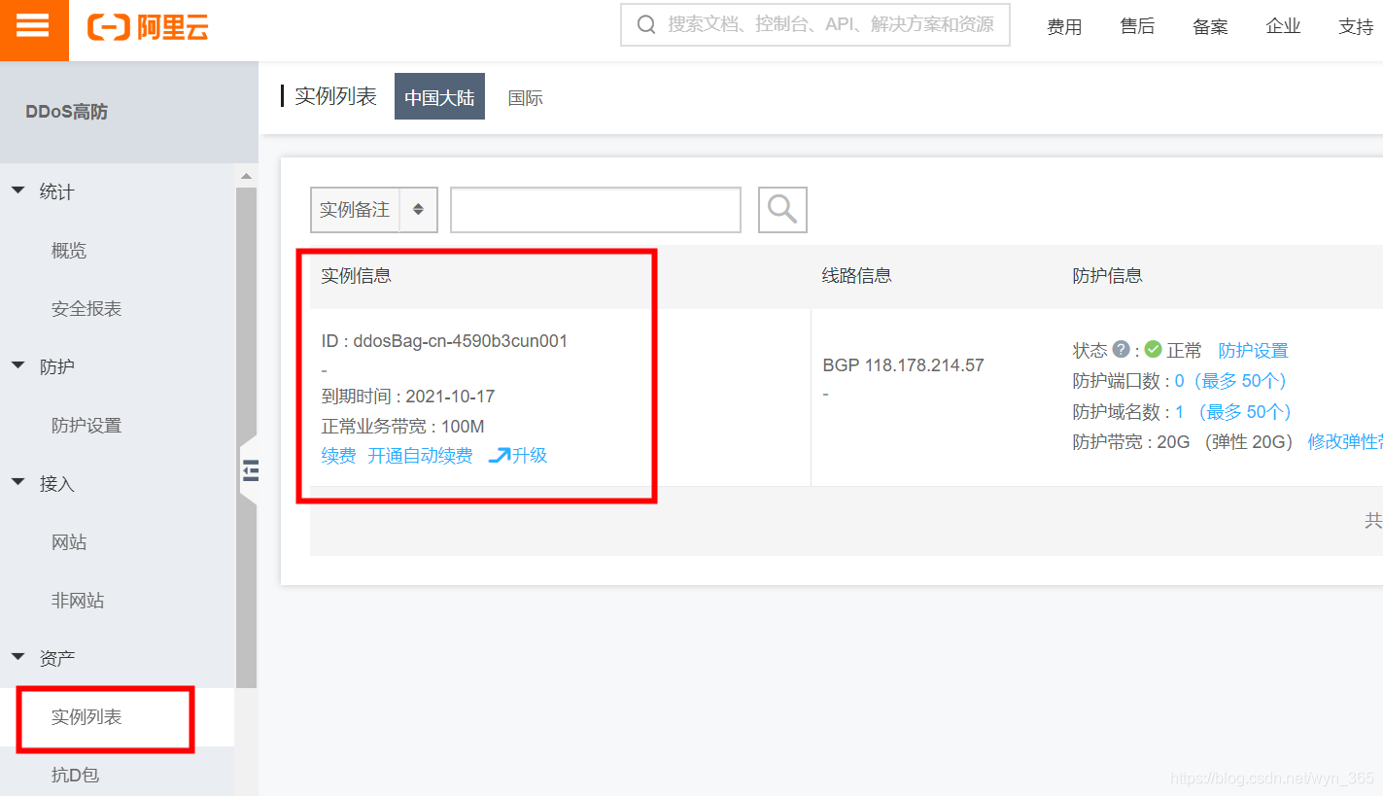
Task: Click the Alibaba Cloud logo
Action: click(x=148, y=27)
